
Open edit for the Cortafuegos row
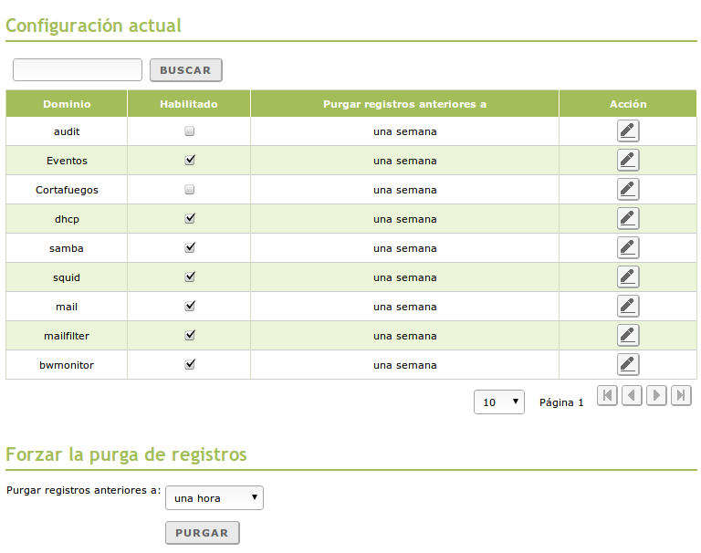pos(628,190)
